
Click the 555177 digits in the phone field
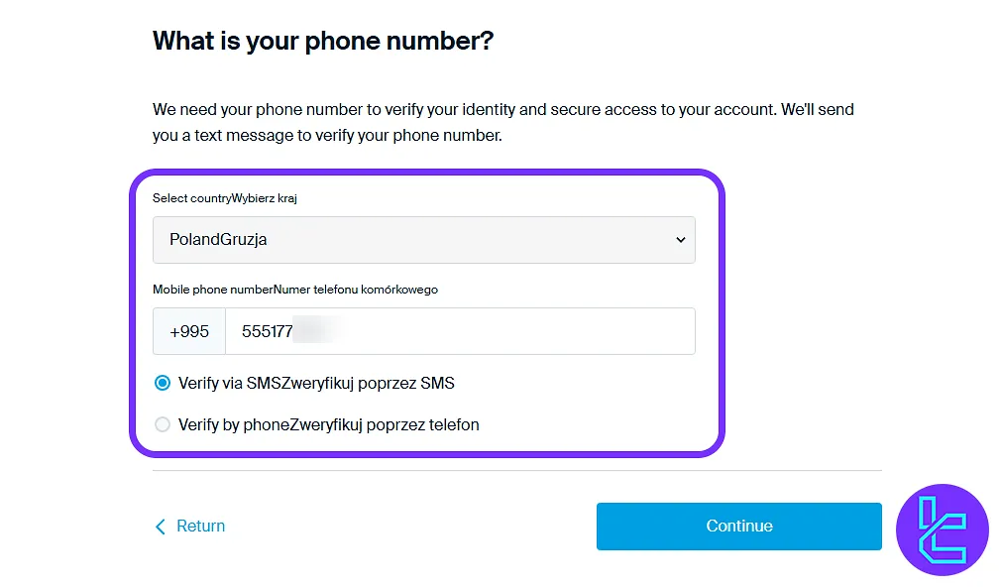(x=268, y=331)
